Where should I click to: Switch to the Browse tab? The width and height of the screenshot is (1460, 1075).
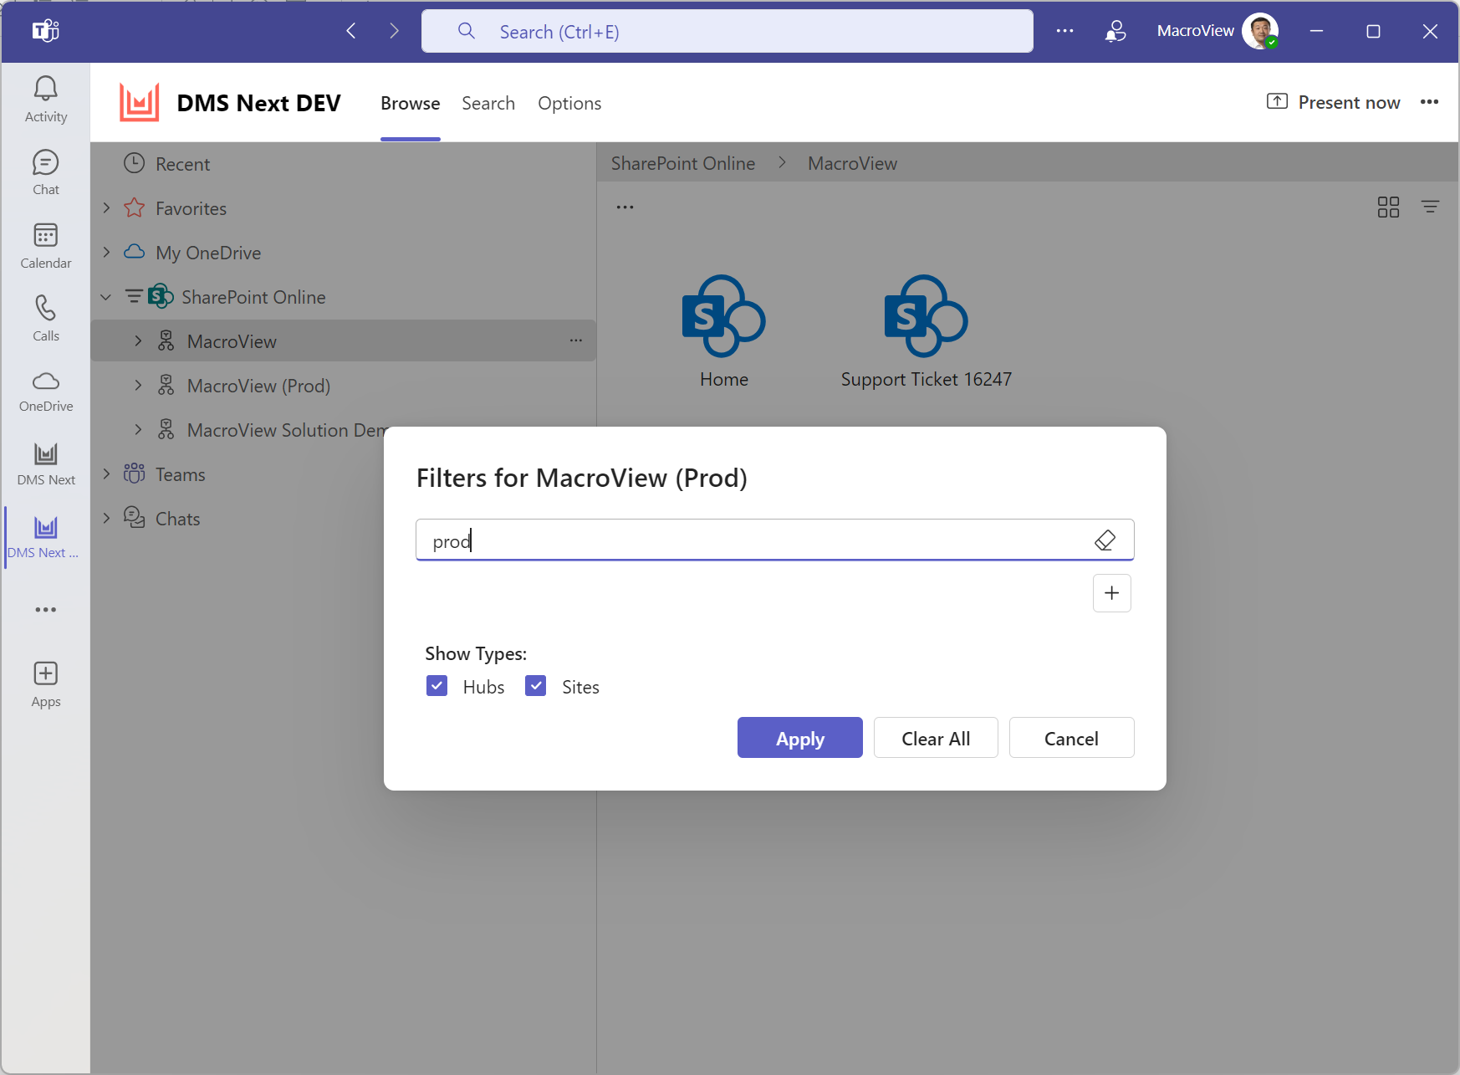(411, 103)
